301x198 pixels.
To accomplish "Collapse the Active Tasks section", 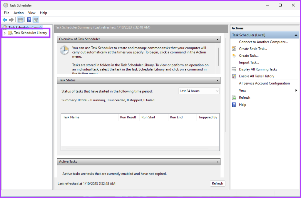I will [218, 162].
